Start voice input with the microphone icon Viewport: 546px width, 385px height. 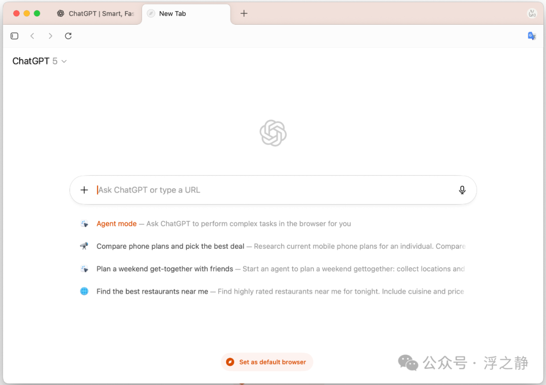pyautogui.click(x=462, y=190)
